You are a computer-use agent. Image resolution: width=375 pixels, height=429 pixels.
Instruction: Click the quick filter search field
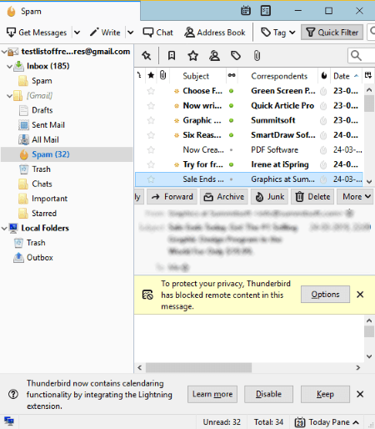click(x=361, y=56)
